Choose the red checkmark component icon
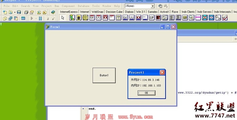This screenshot has height=120, width=237. coord(225,18)
